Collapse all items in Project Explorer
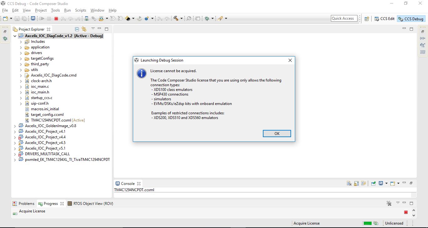The width and height of the screenshot is (428, 228). 77,29
